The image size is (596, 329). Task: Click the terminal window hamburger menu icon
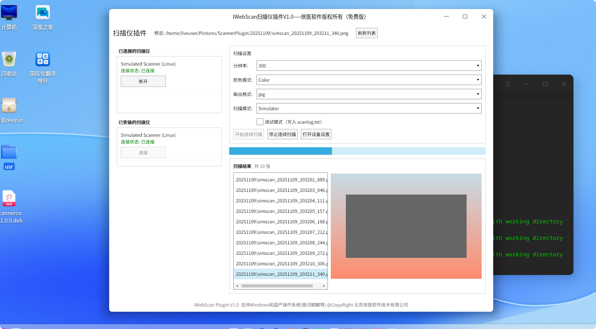pos(508,84)
